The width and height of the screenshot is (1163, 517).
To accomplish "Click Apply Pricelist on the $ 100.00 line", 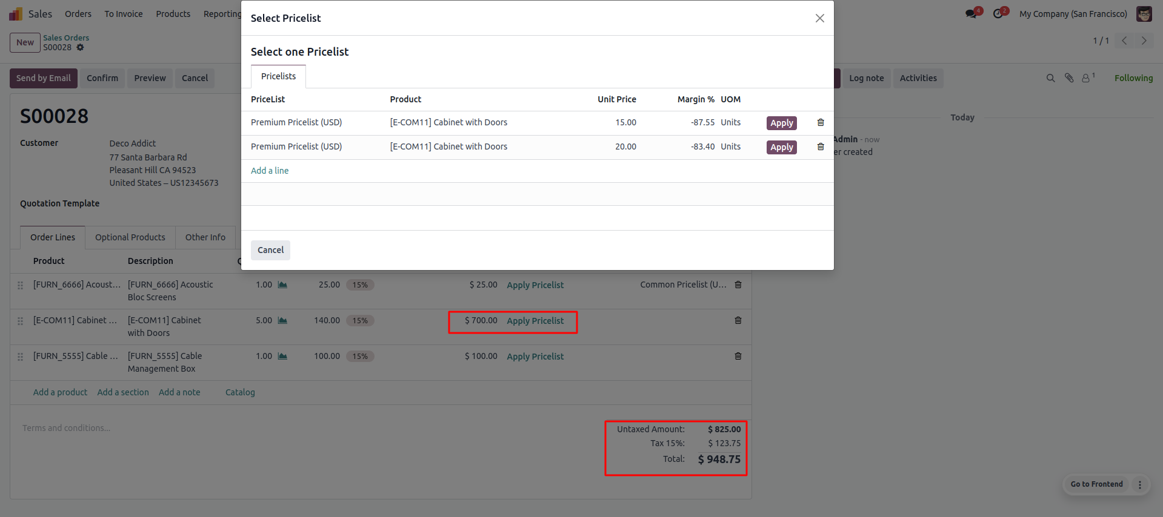I will (x=535, y=357).
